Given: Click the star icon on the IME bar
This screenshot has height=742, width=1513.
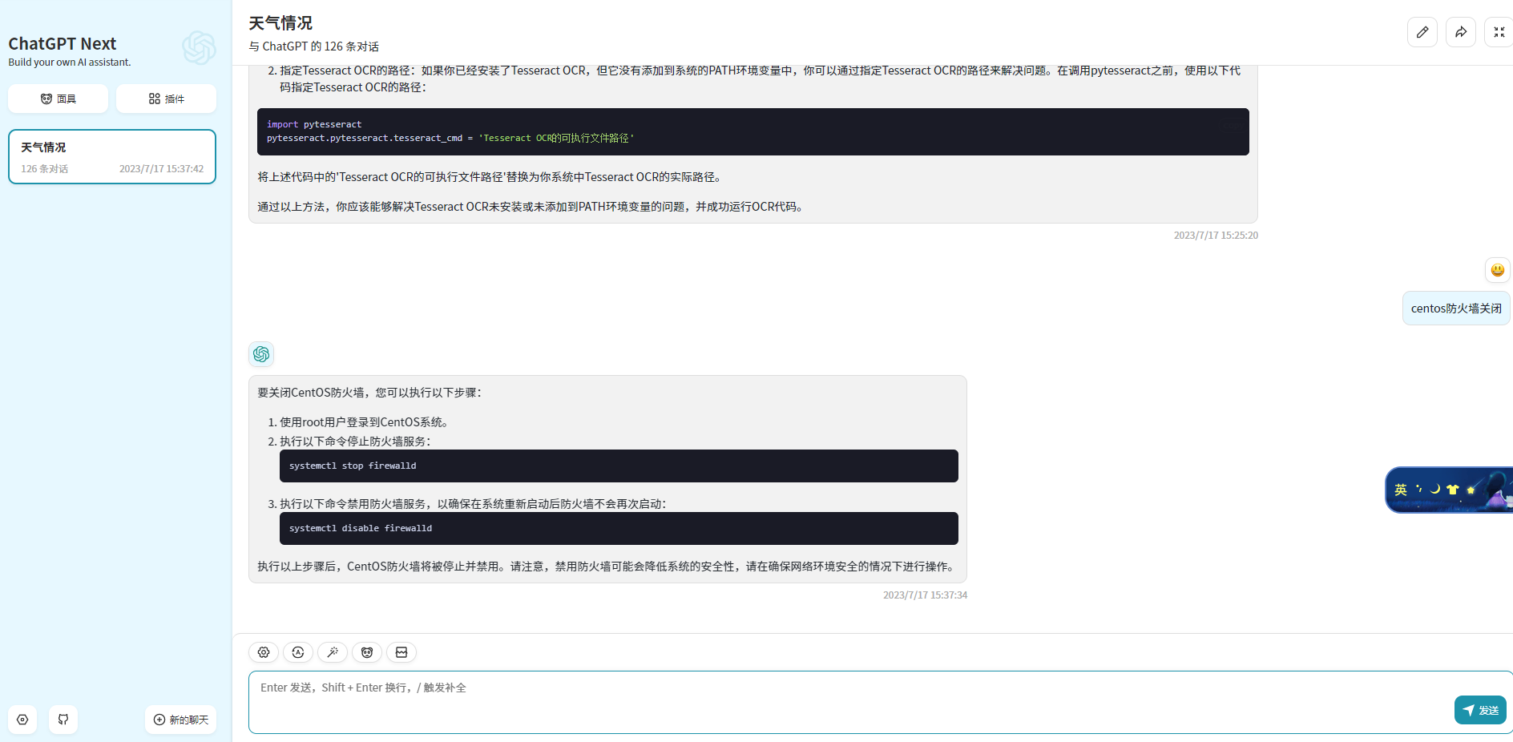Looking at the screenshot, I should tap(1471, 490).
